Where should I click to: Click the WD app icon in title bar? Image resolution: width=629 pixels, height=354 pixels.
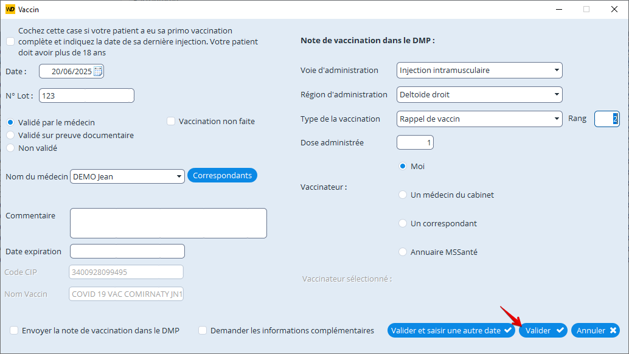(10, 9)
